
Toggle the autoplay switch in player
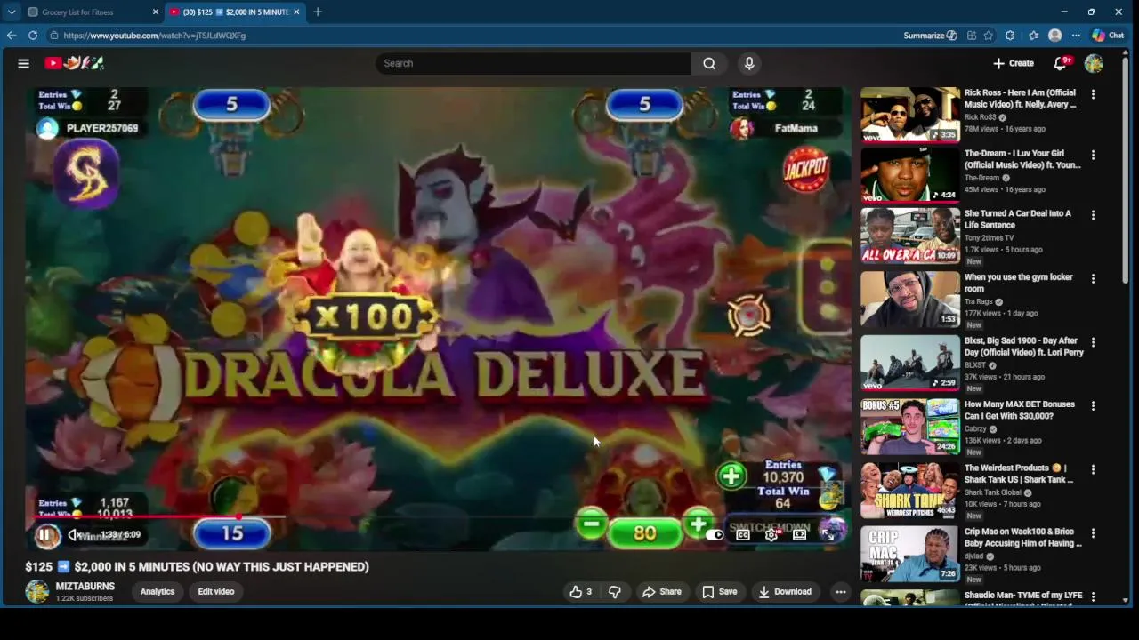(714, 535)
